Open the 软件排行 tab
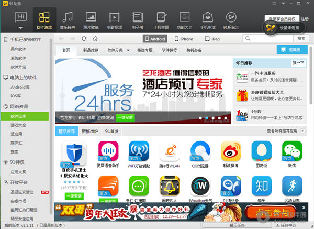 click(170, 50)
